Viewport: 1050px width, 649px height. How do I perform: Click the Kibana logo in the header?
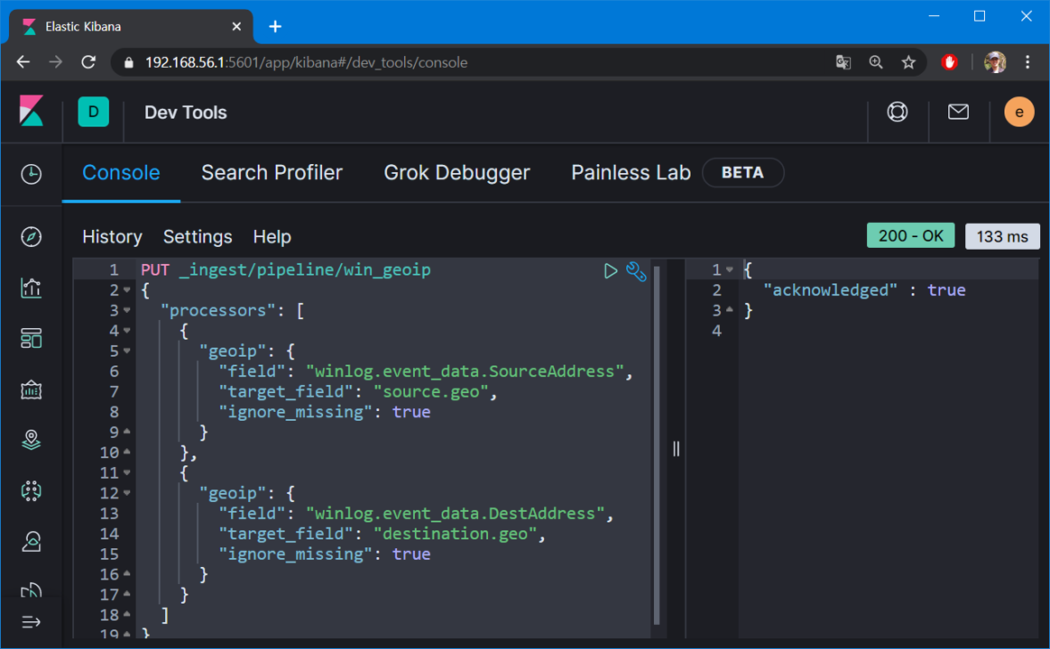(31, 111)
